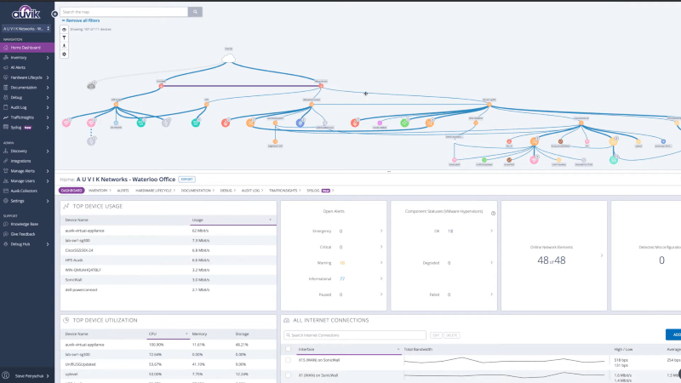
Task: Click the Home Dashboard house icon
Action: click(6, 48)
